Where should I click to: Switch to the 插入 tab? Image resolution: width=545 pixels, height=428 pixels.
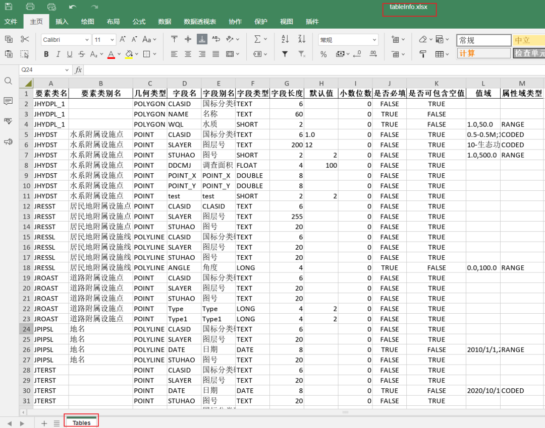click(x=62, y=22)
